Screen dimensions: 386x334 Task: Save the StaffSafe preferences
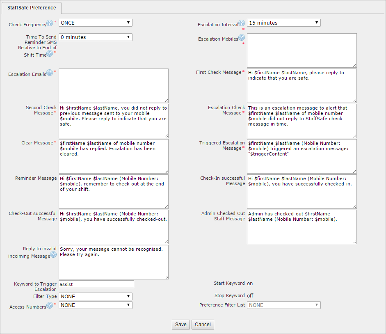(180, 325)
